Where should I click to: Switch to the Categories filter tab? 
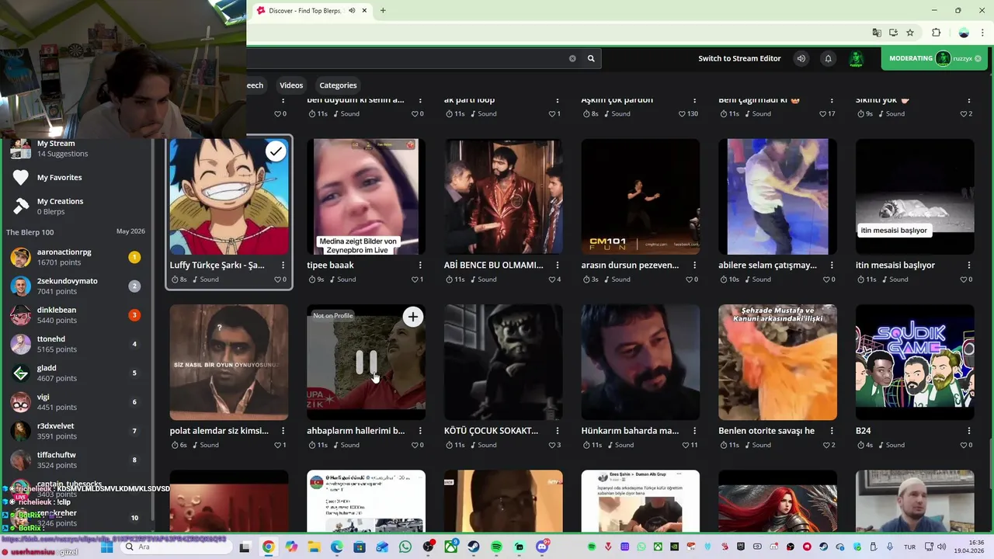pos(338,85)
